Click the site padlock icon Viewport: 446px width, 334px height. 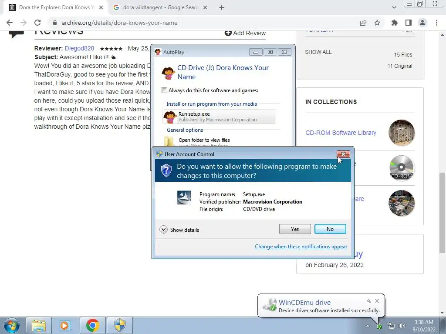pyautogui.click(x=55, y=23)
